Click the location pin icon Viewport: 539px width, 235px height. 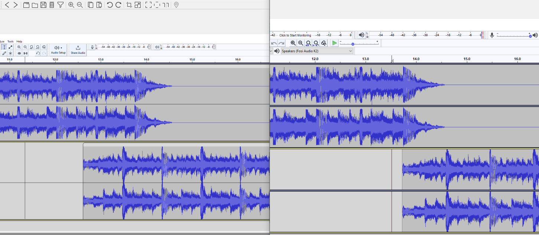tap(176, 5)
